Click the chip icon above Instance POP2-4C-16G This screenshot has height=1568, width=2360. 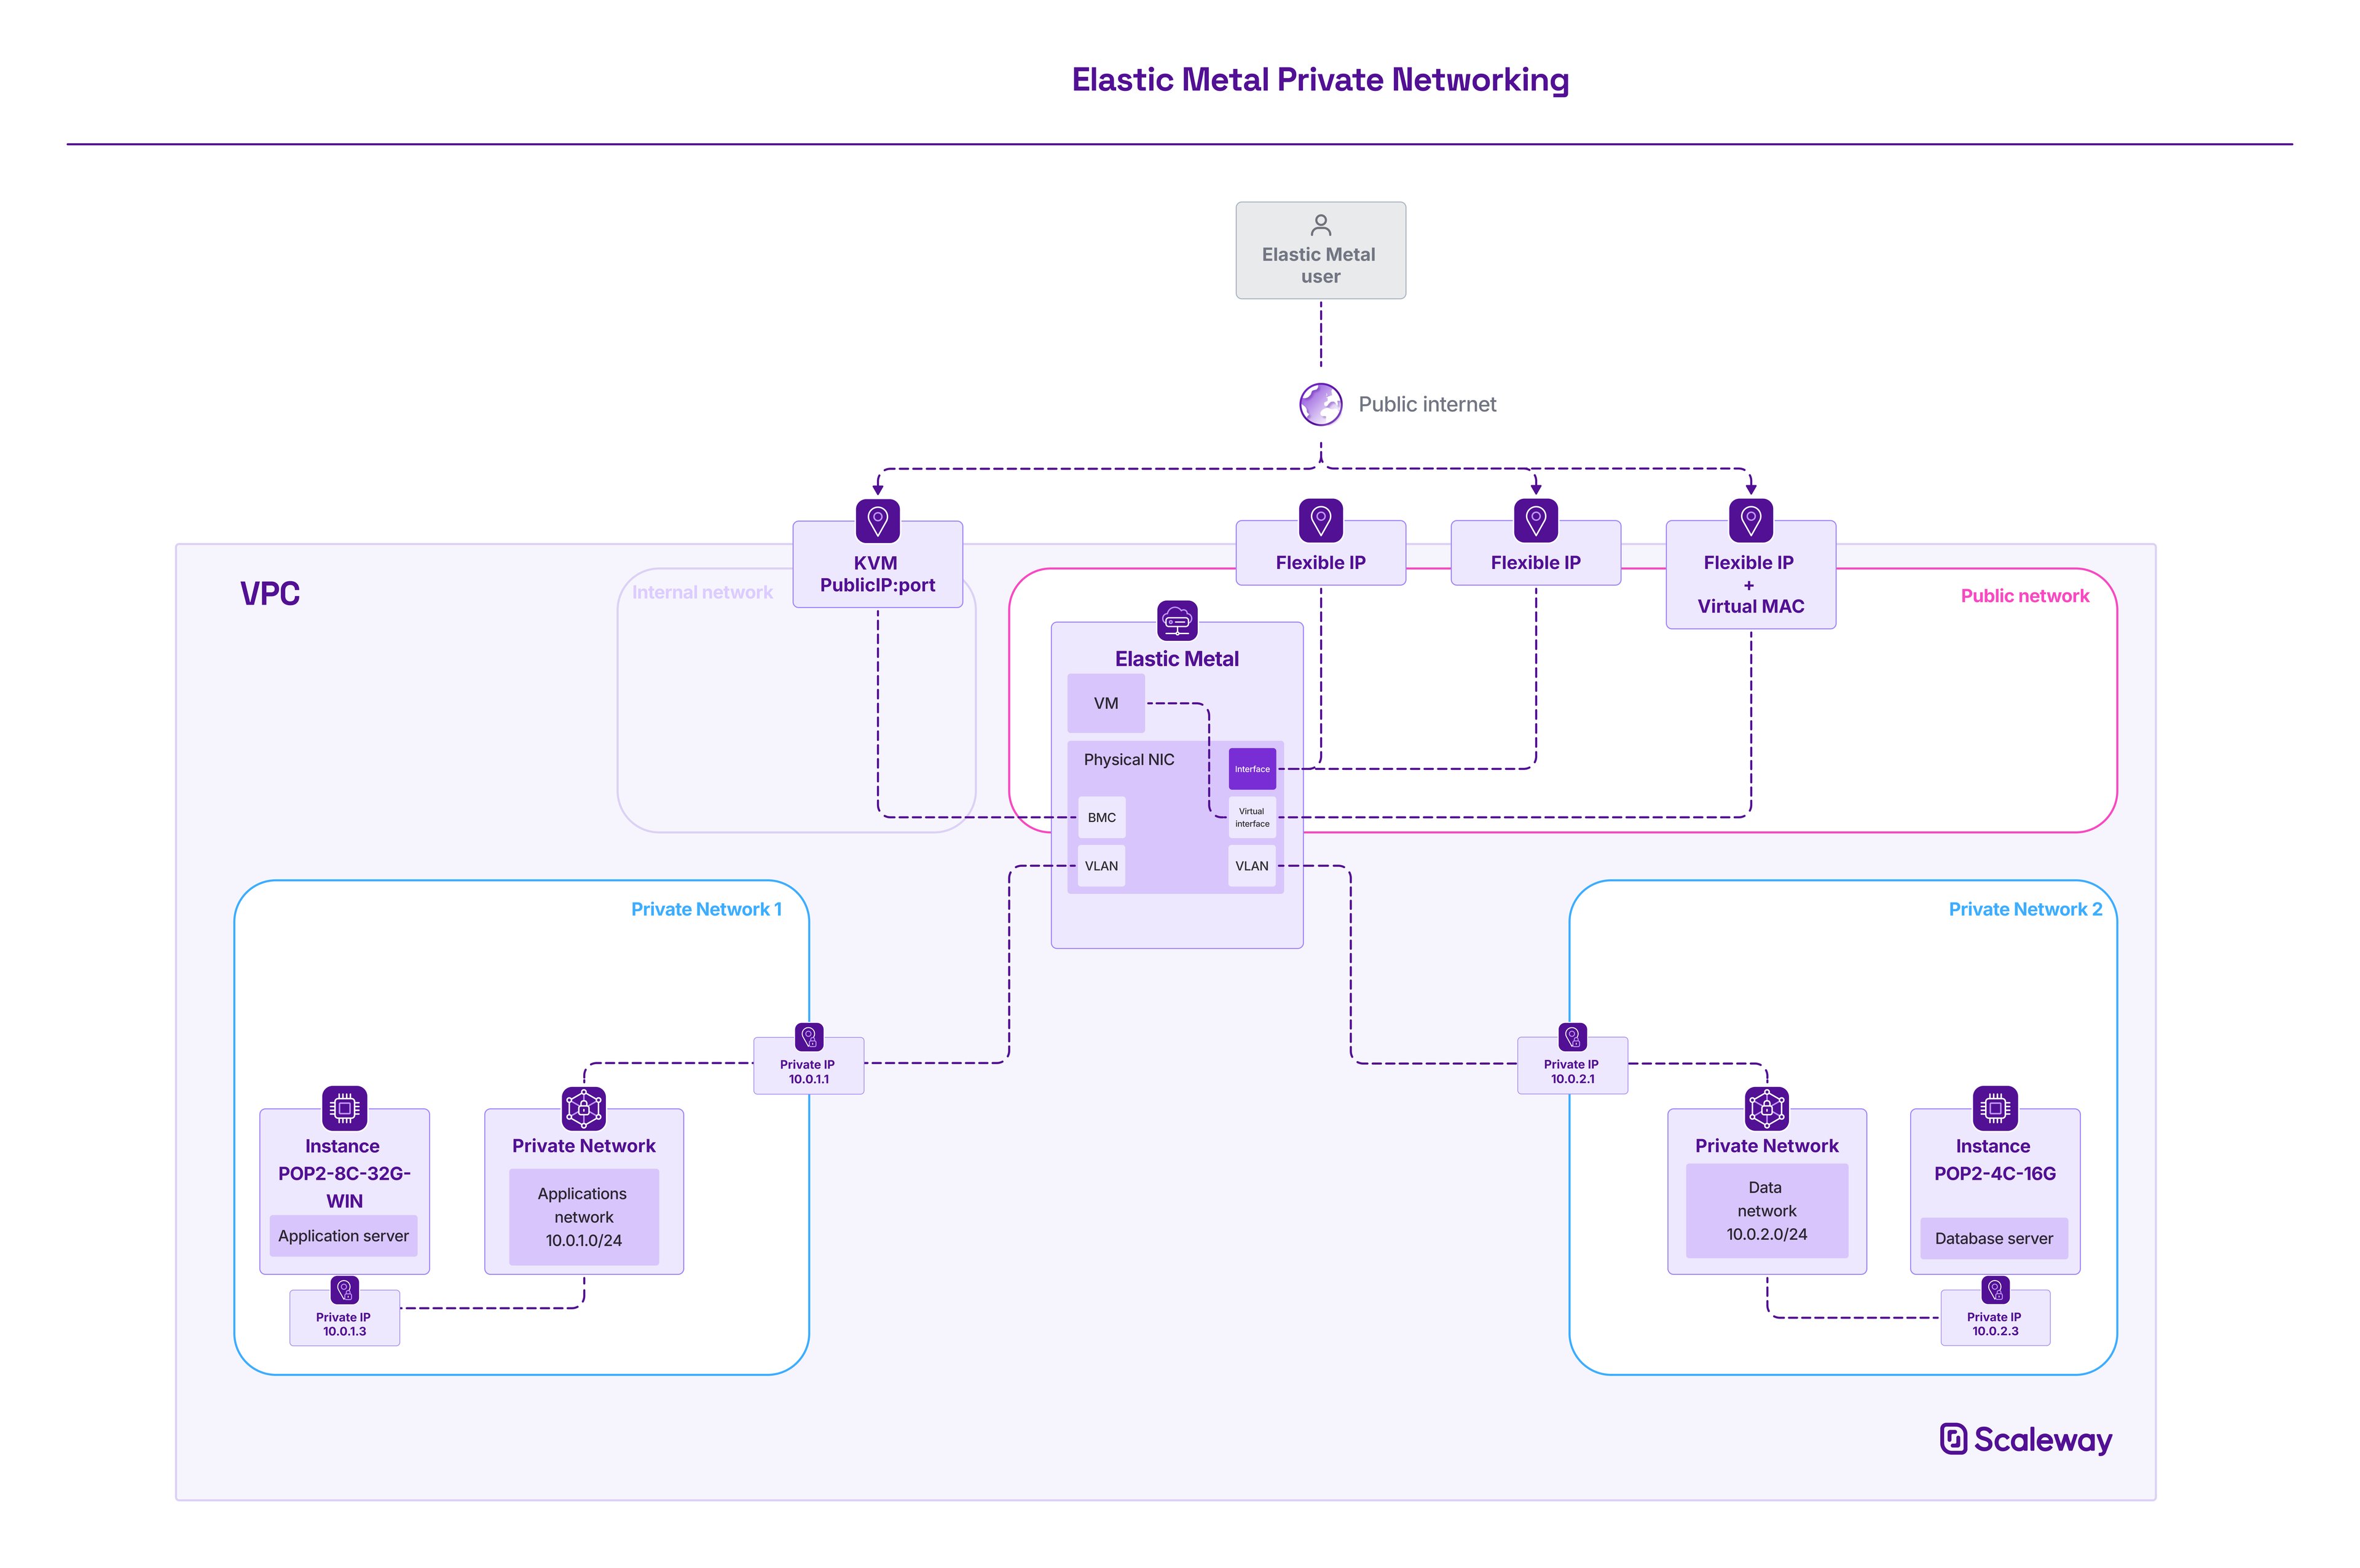[x=1995, y=1108]
